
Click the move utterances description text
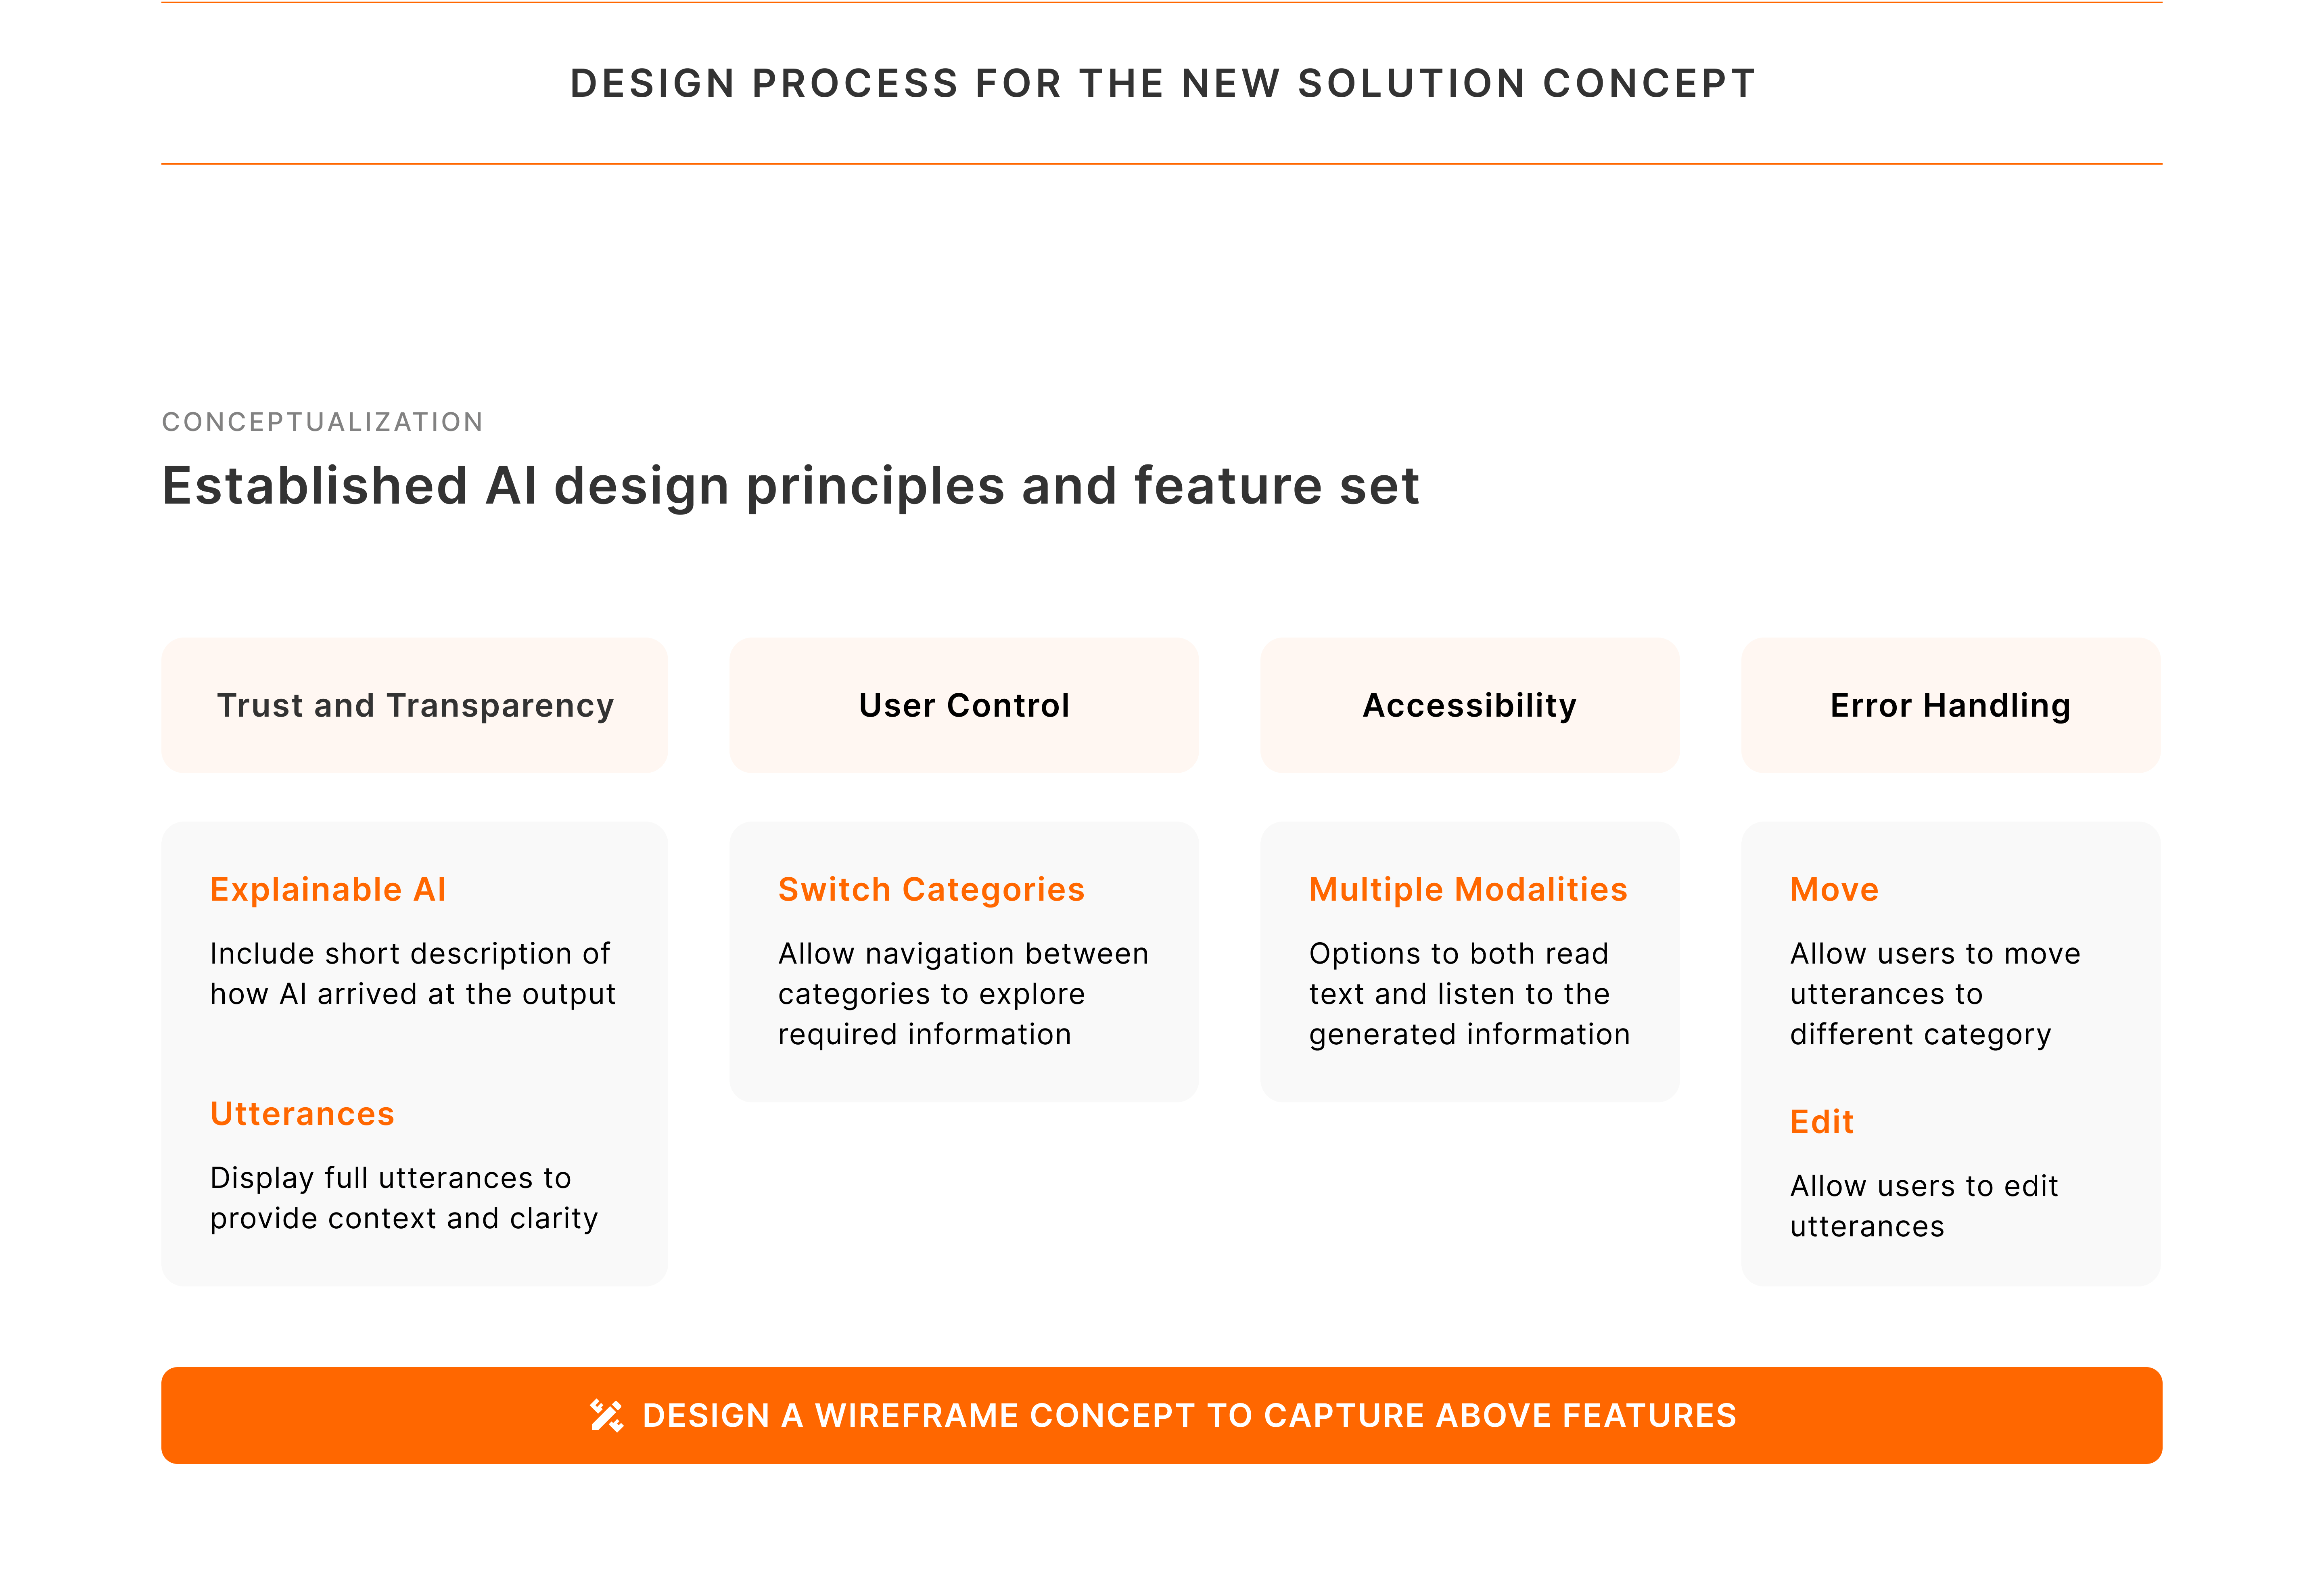click(x=1934, y=993)
